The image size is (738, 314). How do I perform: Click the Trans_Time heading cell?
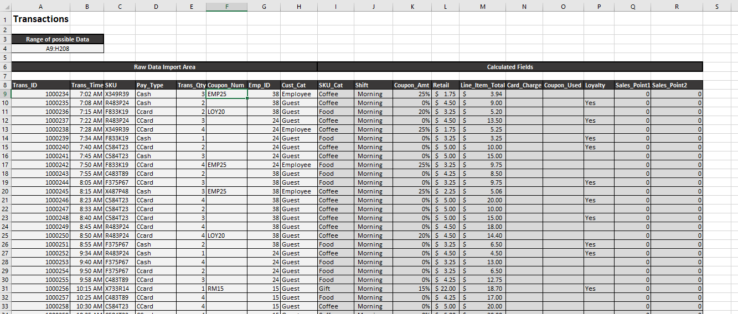pyautogui.click(x=87, y=85)
